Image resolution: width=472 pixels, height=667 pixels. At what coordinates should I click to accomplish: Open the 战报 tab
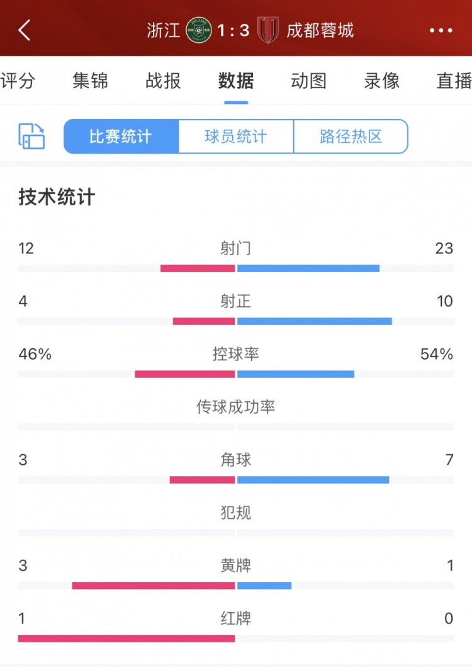[x=163, y=81]
